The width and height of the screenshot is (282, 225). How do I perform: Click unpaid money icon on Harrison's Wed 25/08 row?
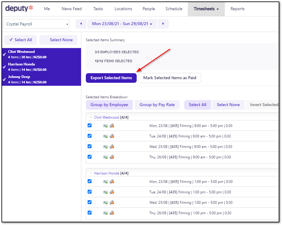[112, 202]
